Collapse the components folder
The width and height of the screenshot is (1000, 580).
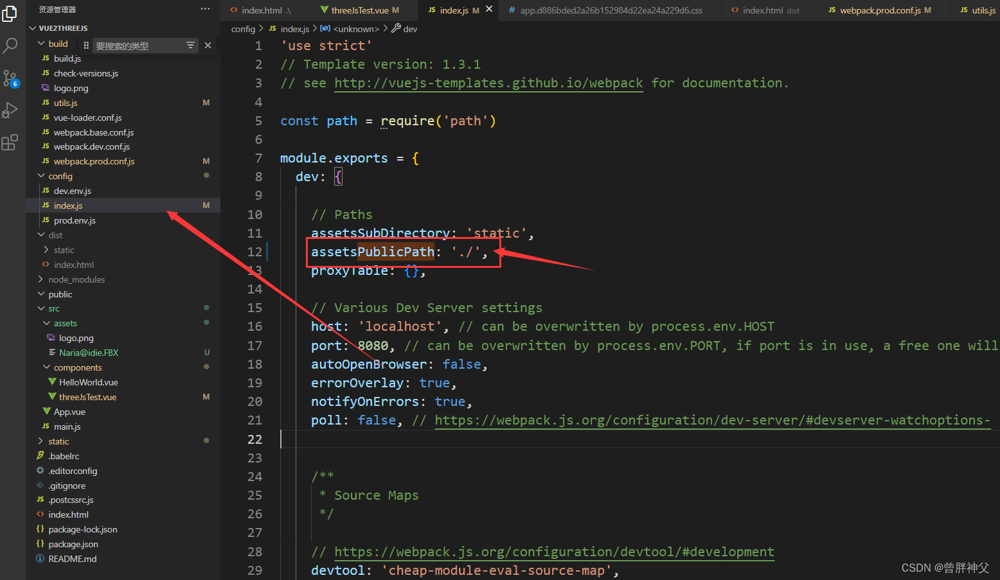(78, 367)
